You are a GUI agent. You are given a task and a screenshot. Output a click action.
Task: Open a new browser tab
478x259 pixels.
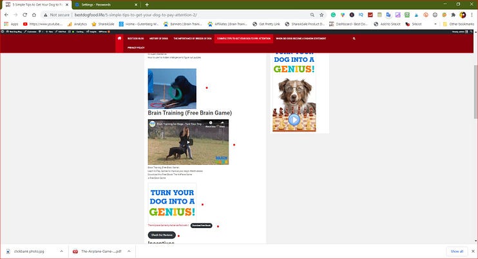coord(147,5)
